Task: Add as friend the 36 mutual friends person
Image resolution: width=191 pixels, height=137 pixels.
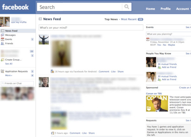Action: (x=169, y=67)
